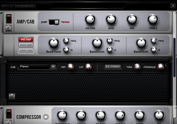Screen dimensions: 177x124
Task: Click the AMP/CAB Bass knob
Action: [x=111, y=19]
